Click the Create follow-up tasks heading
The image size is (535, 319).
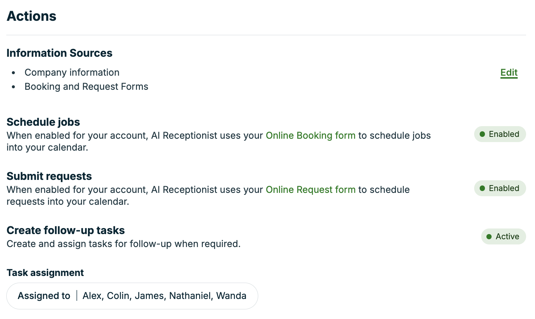tap(66, 230)
